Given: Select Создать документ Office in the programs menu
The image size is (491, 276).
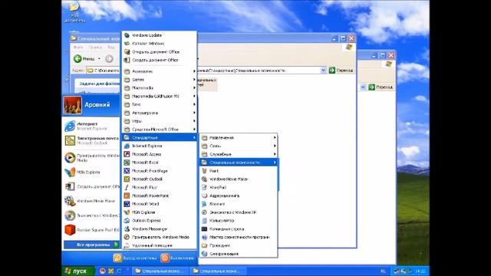Looking at the screenshot, I should click(x=159, y=60).
